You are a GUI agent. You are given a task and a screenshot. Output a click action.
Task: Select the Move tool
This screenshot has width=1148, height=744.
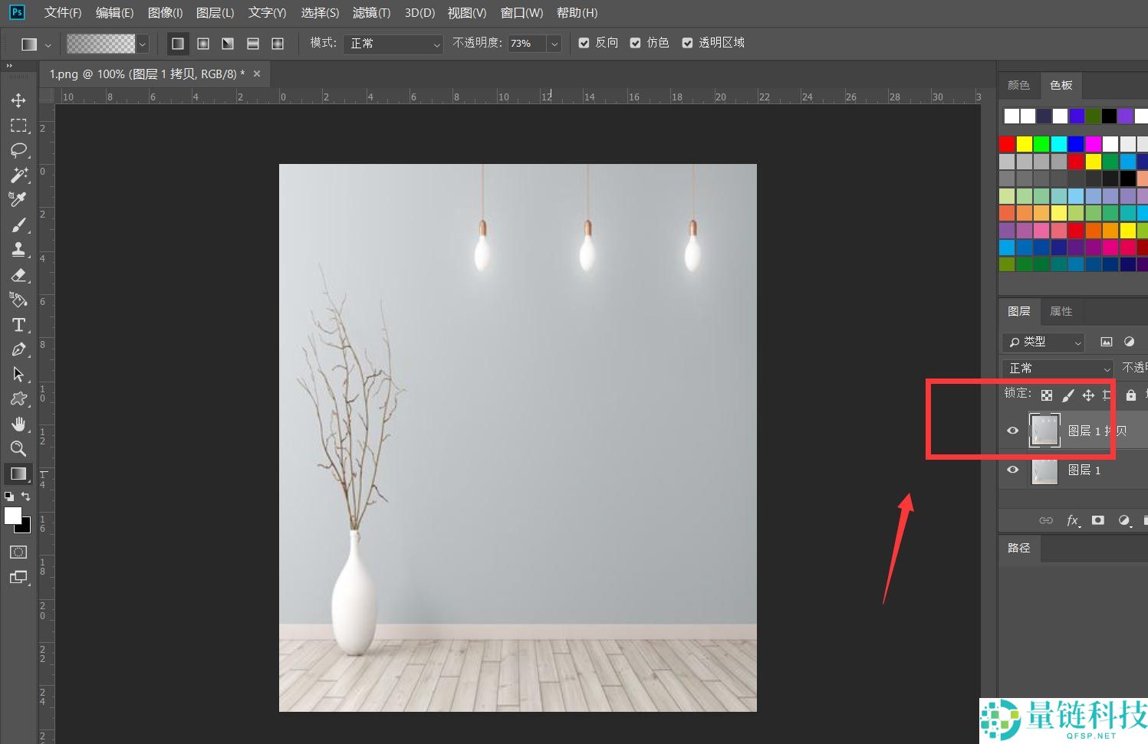click(18, 100)
